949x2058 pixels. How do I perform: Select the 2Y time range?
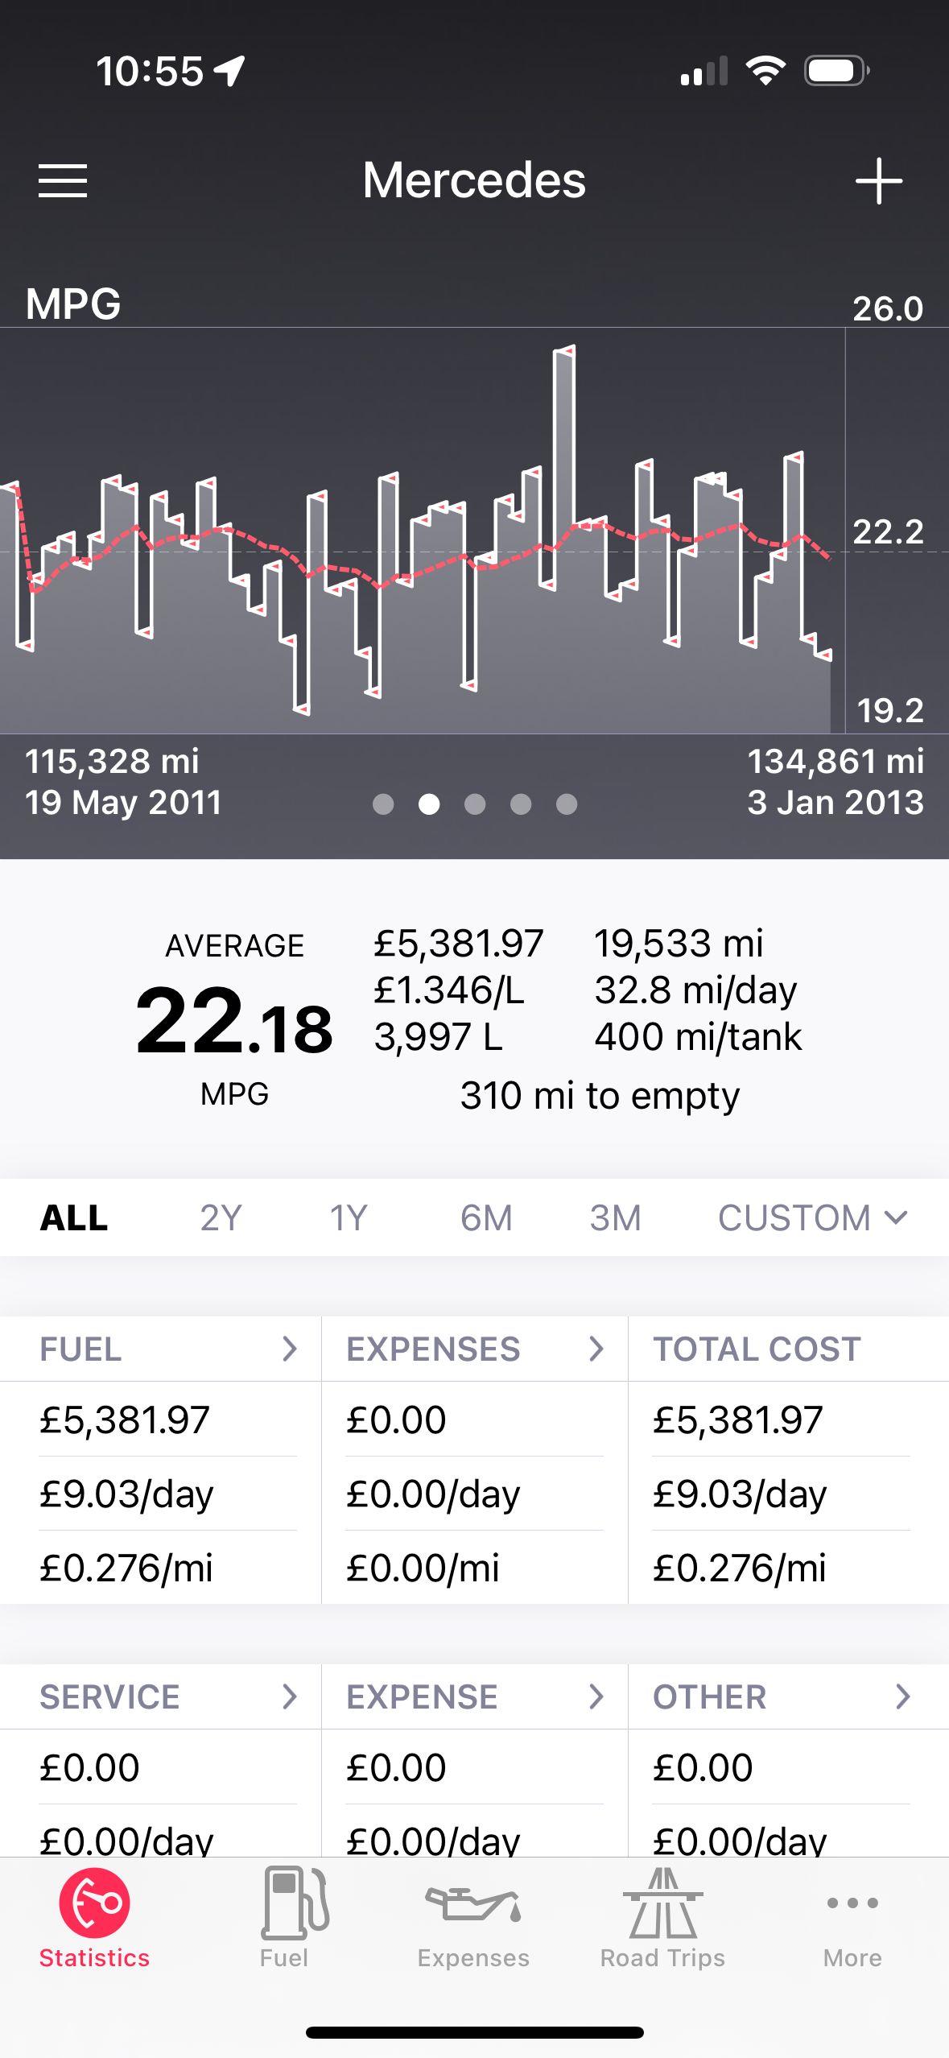(221, 1217)
